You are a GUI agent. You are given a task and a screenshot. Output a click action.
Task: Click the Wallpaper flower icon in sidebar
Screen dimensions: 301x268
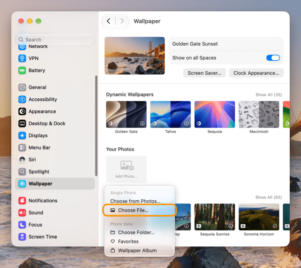tap(22, 183)
